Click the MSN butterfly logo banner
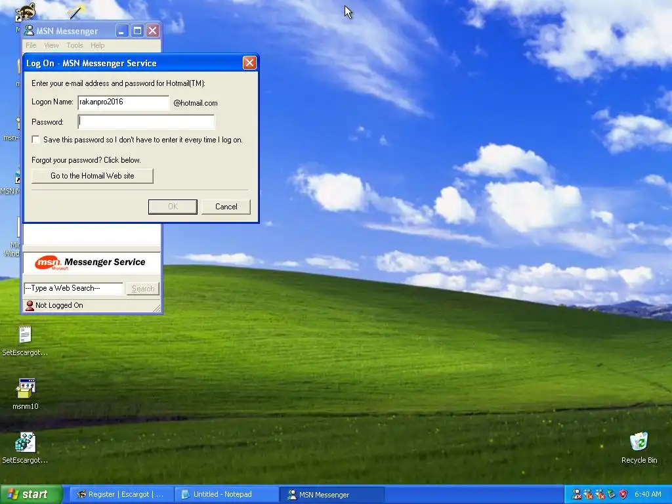672x504 pixels. (92, 262)
